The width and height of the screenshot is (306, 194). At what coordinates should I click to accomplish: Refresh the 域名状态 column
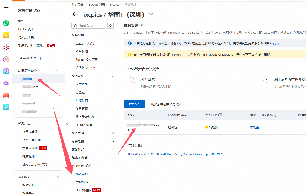tap(220, 115)
